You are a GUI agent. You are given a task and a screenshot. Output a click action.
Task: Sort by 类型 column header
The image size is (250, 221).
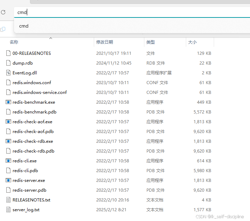click(x=151, y=42)
